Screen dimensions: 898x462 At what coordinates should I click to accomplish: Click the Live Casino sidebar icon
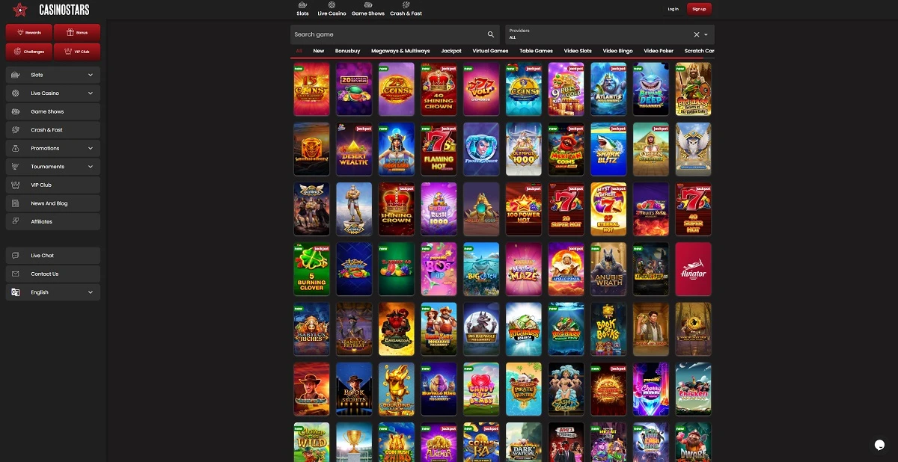pos(16,93)
